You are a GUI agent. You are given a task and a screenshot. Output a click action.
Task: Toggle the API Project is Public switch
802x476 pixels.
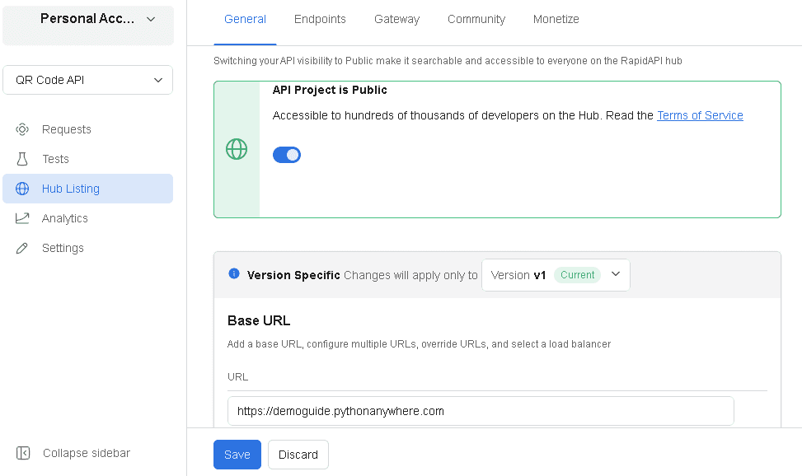pyautogui.click(x=287, y=154)
